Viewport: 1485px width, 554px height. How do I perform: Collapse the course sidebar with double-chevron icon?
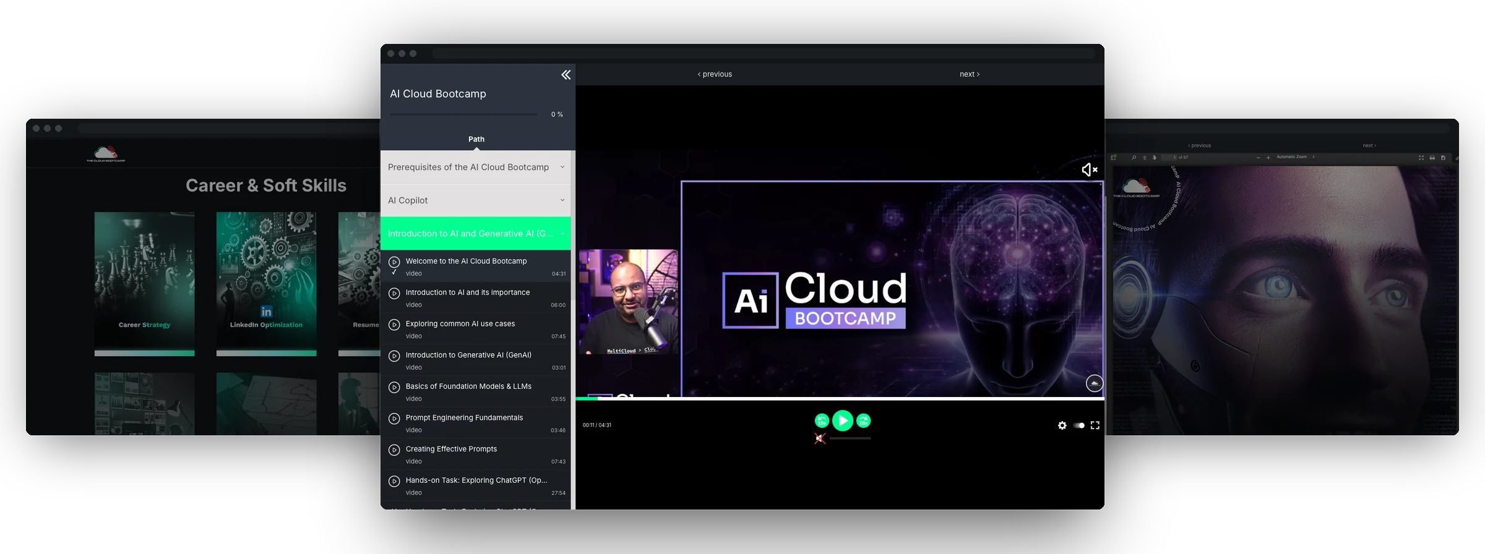[566, 75]
